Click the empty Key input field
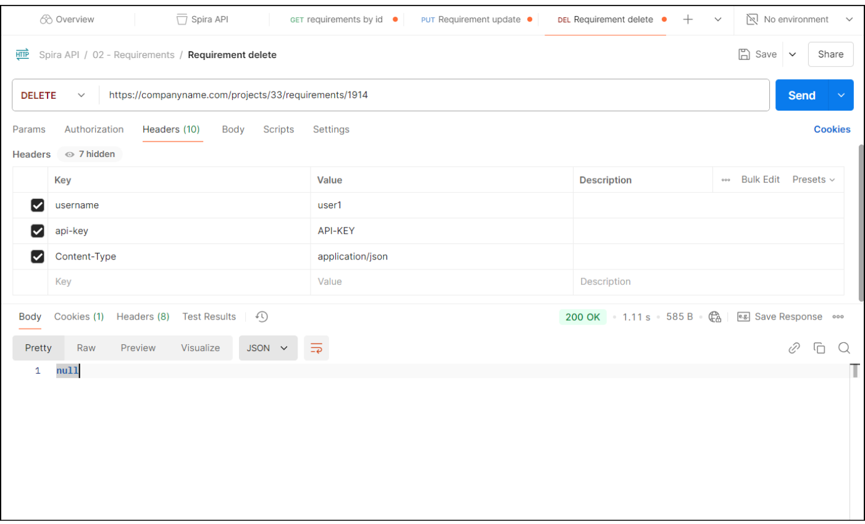The height and width of the screenshot is (524, 865). tap(179, 282)
